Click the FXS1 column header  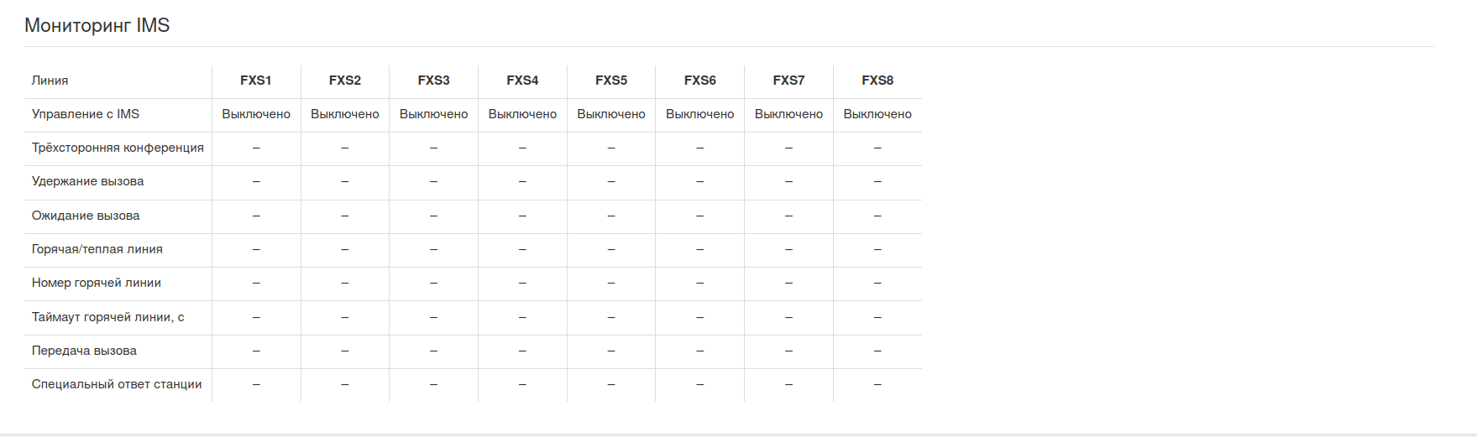[256, 81]
